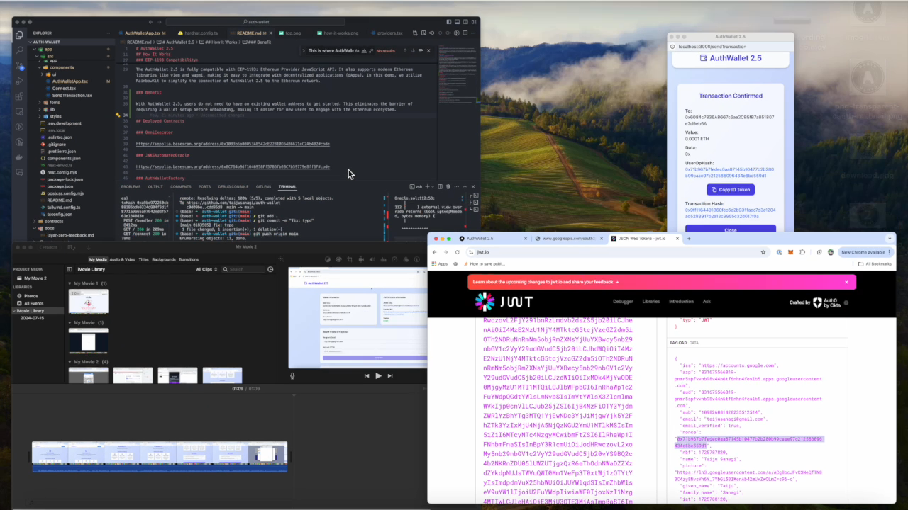This screenshot has width=908, height=510.
Task: Select the video clip in iMovie timeline
Action: tap(160, 456)
